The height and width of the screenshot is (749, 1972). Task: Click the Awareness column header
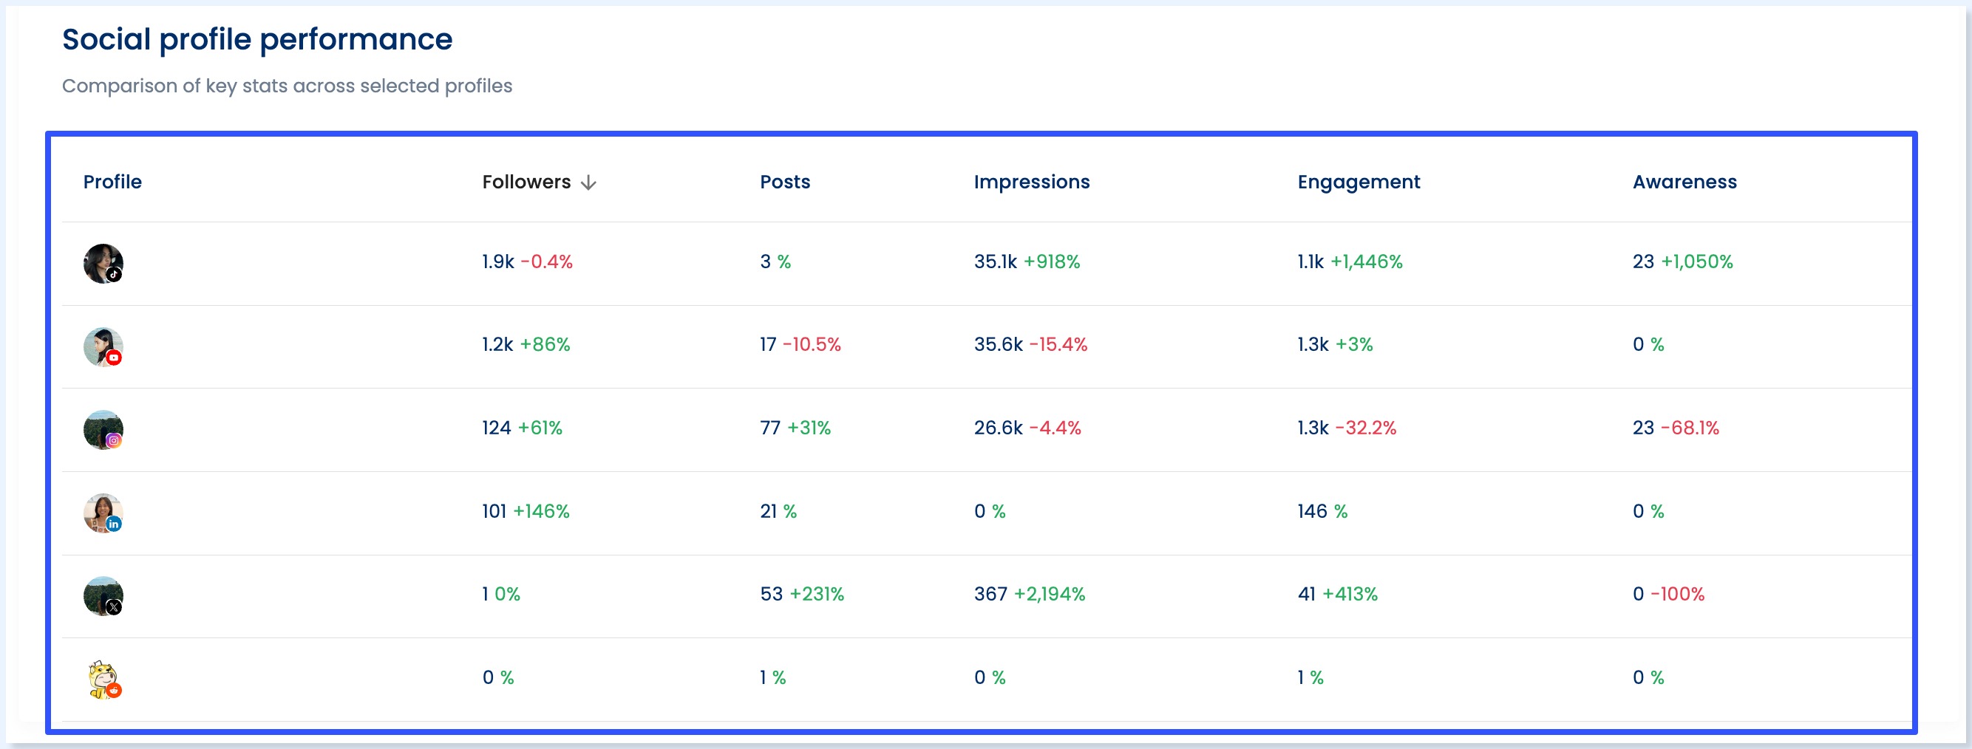click(1684, 182)
